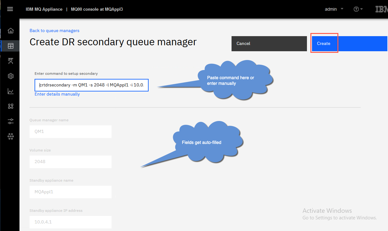
Task: Click Back to queue managers link
Action: pos(54,30)
